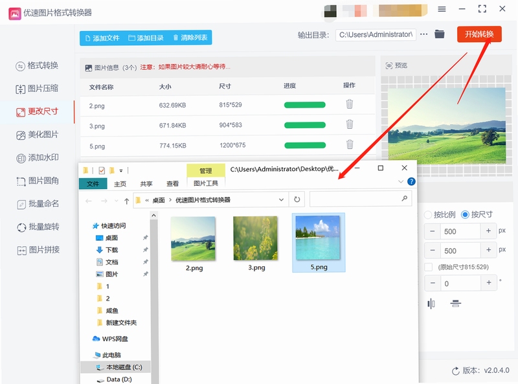The width and height of the screenshot is (518, 384).
Task: Expand the Explorer ribbon chevron
Action: 401,181
